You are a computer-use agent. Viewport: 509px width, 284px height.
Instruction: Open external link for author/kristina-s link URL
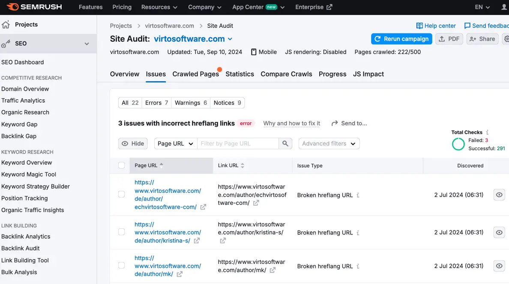click(223, 240)
